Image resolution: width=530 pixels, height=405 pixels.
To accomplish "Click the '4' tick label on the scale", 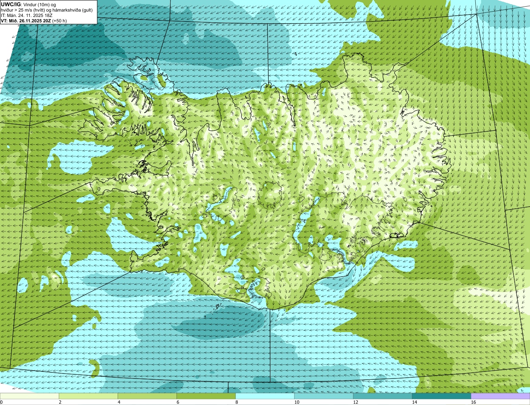I will [119, 402].
